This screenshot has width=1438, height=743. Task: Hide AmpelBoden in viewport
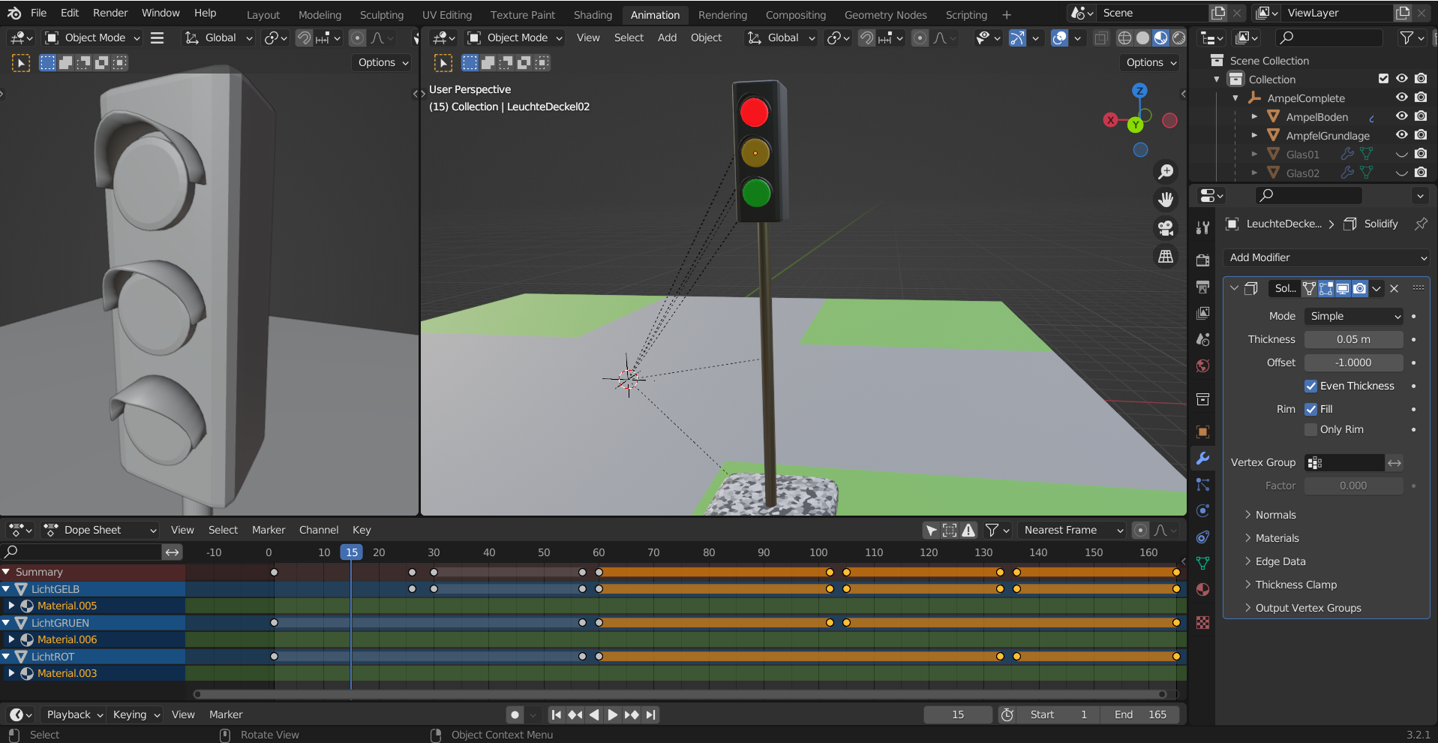click(x=1401, y=116)
